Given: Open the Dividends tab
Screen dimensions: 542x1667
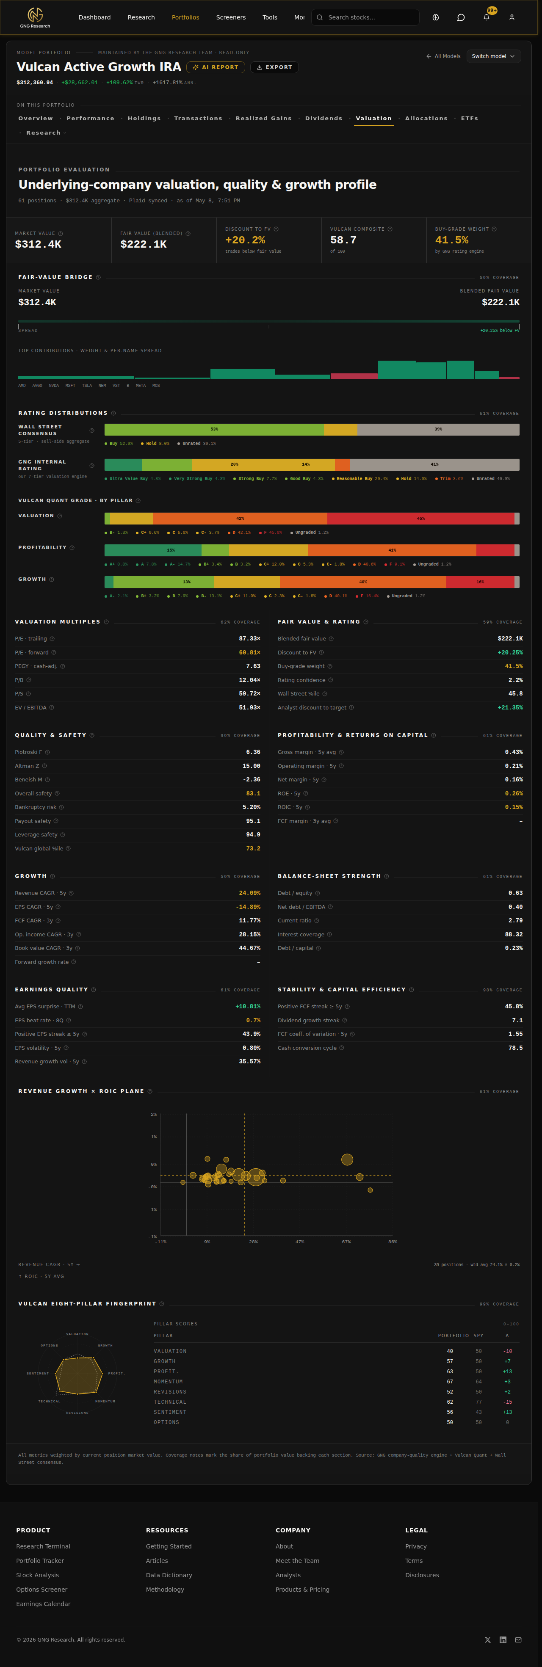Looking at the screenshot, I should pyautogui.click(x=324, y=119).
